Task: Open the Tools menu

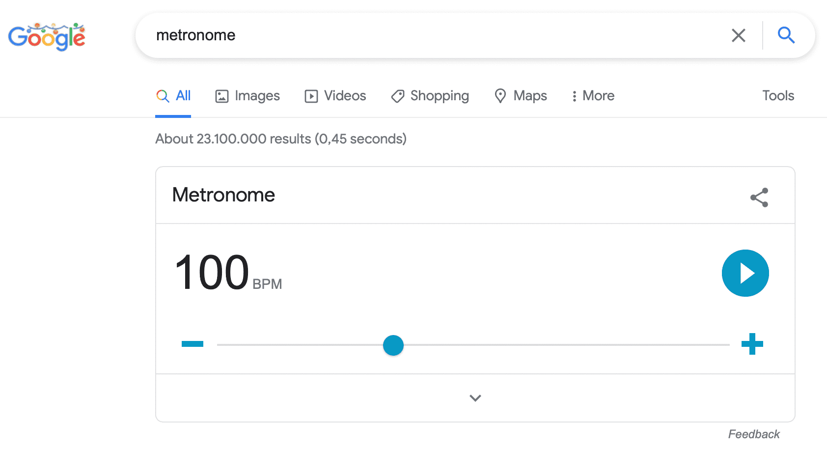Action: point(778,96)
